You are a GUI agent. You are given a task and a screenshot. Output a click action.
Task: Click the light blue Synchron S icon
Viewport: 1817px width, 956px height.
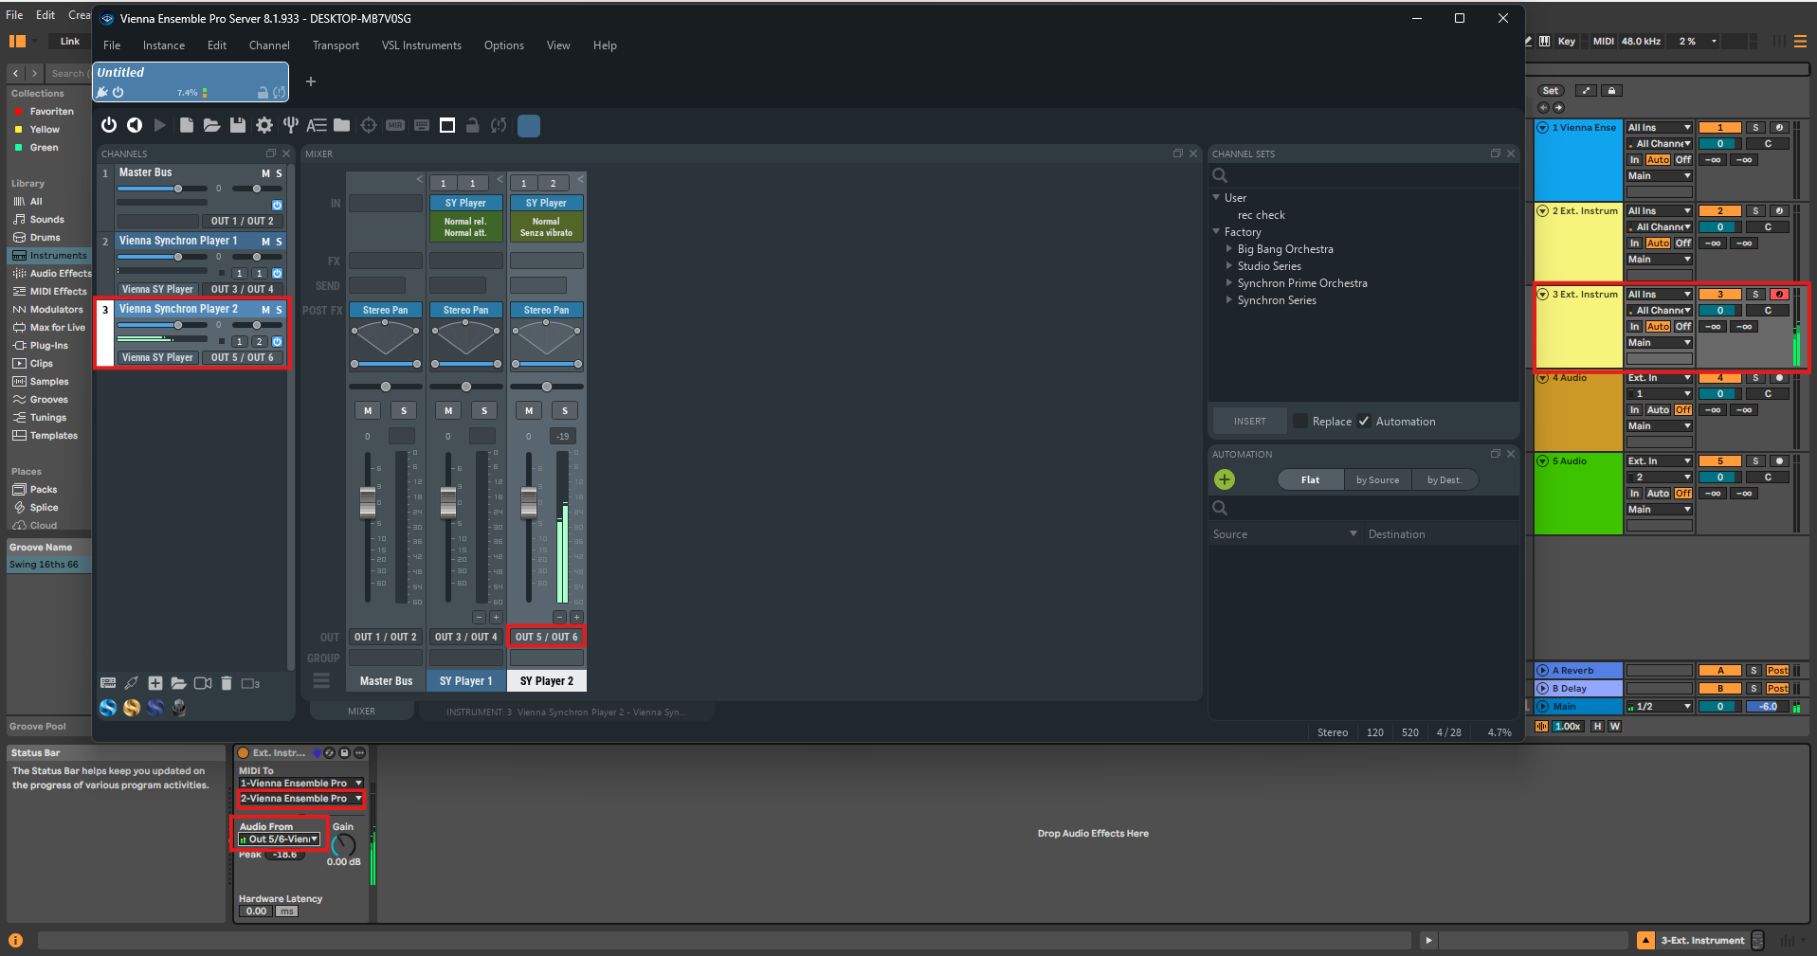click(x=108, y=707)
